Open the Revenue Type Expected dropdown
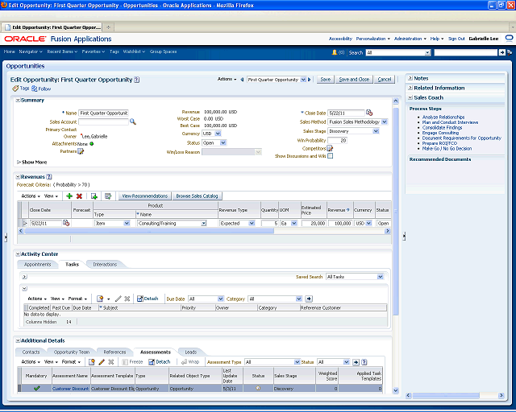The height and width of the screenshot is (412, 516). (252, 223)
